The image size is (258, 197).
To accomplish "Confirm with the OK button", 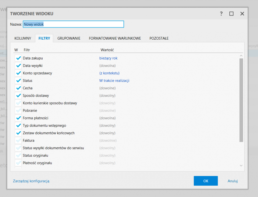I will pyautogui.click(x=206, y=181).
